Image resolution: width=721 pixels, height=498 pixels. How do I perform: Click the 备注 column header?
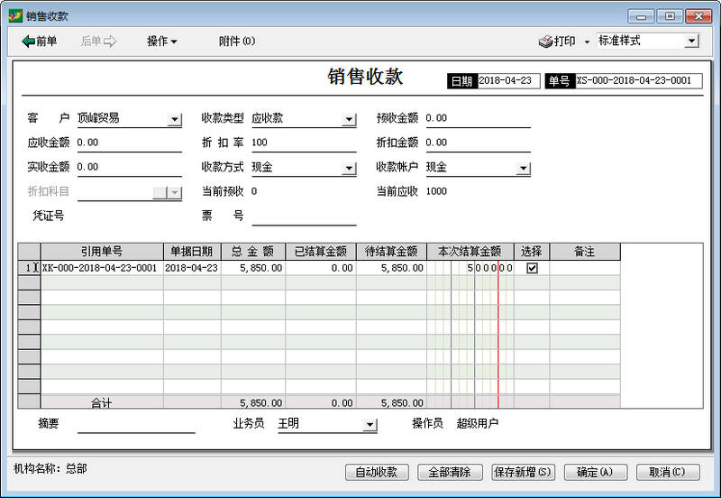coord(585,252)
